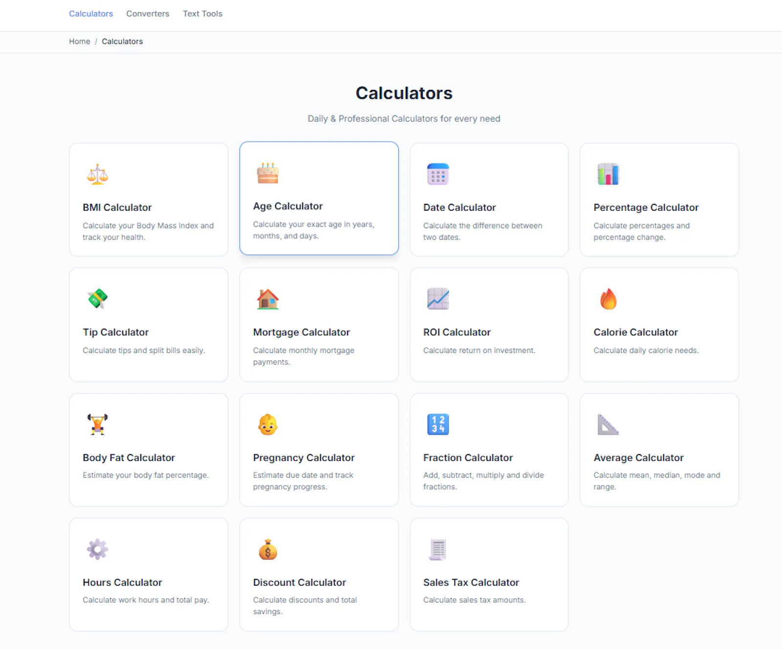This screenshot has width=782, height=649.
Task: Click Calculators in the breadcrumb trail
Action: click(x=122, y=42)
